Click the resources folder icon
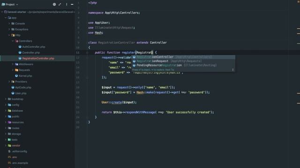 [9, 122]
